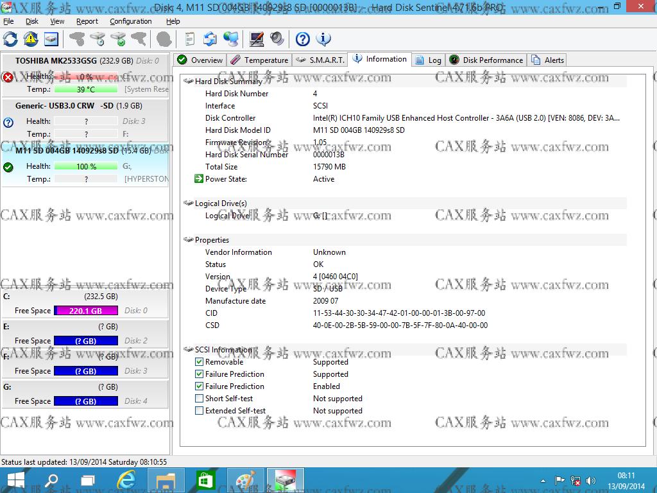Open the report document toolbar icon
Image resolution: width=657 pixels, height=493 pixels.
click(189, 39)
